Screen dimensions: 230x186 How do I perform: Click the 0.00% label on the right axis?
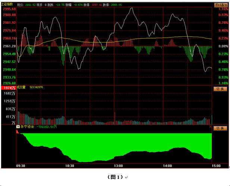click(x=223, y=46)
